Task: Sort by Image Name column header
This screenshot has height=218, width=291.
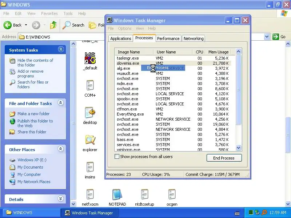Action: (x=134, y=52)
